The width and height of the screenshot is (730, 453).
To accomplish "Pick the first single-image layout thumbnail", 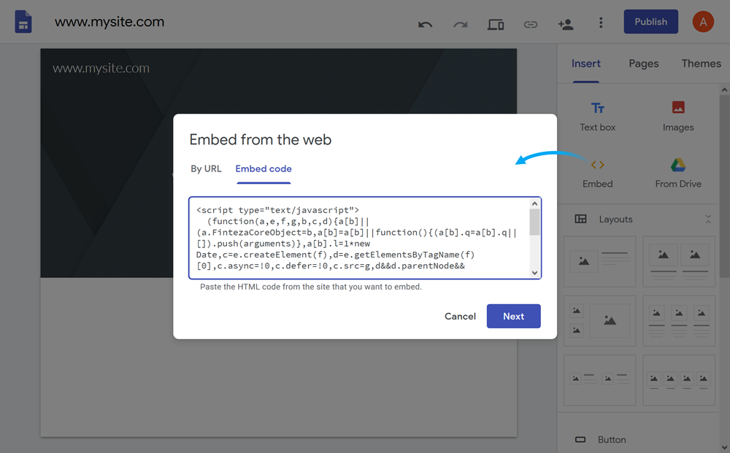I will [599, 261].
